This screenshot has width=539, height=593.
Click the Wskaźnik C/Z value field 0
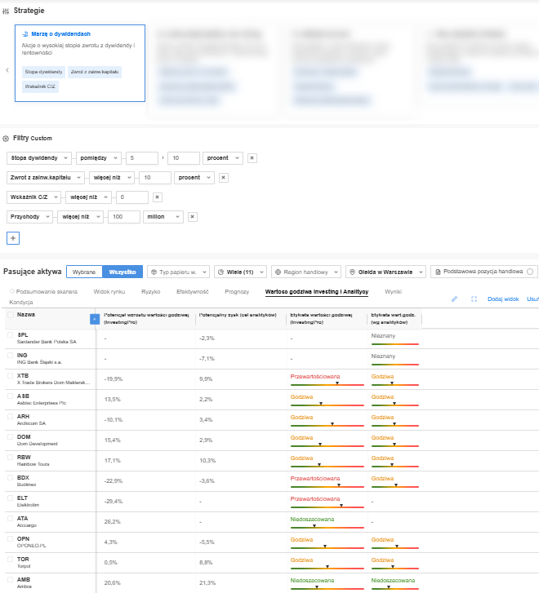(x=132, y=197)
